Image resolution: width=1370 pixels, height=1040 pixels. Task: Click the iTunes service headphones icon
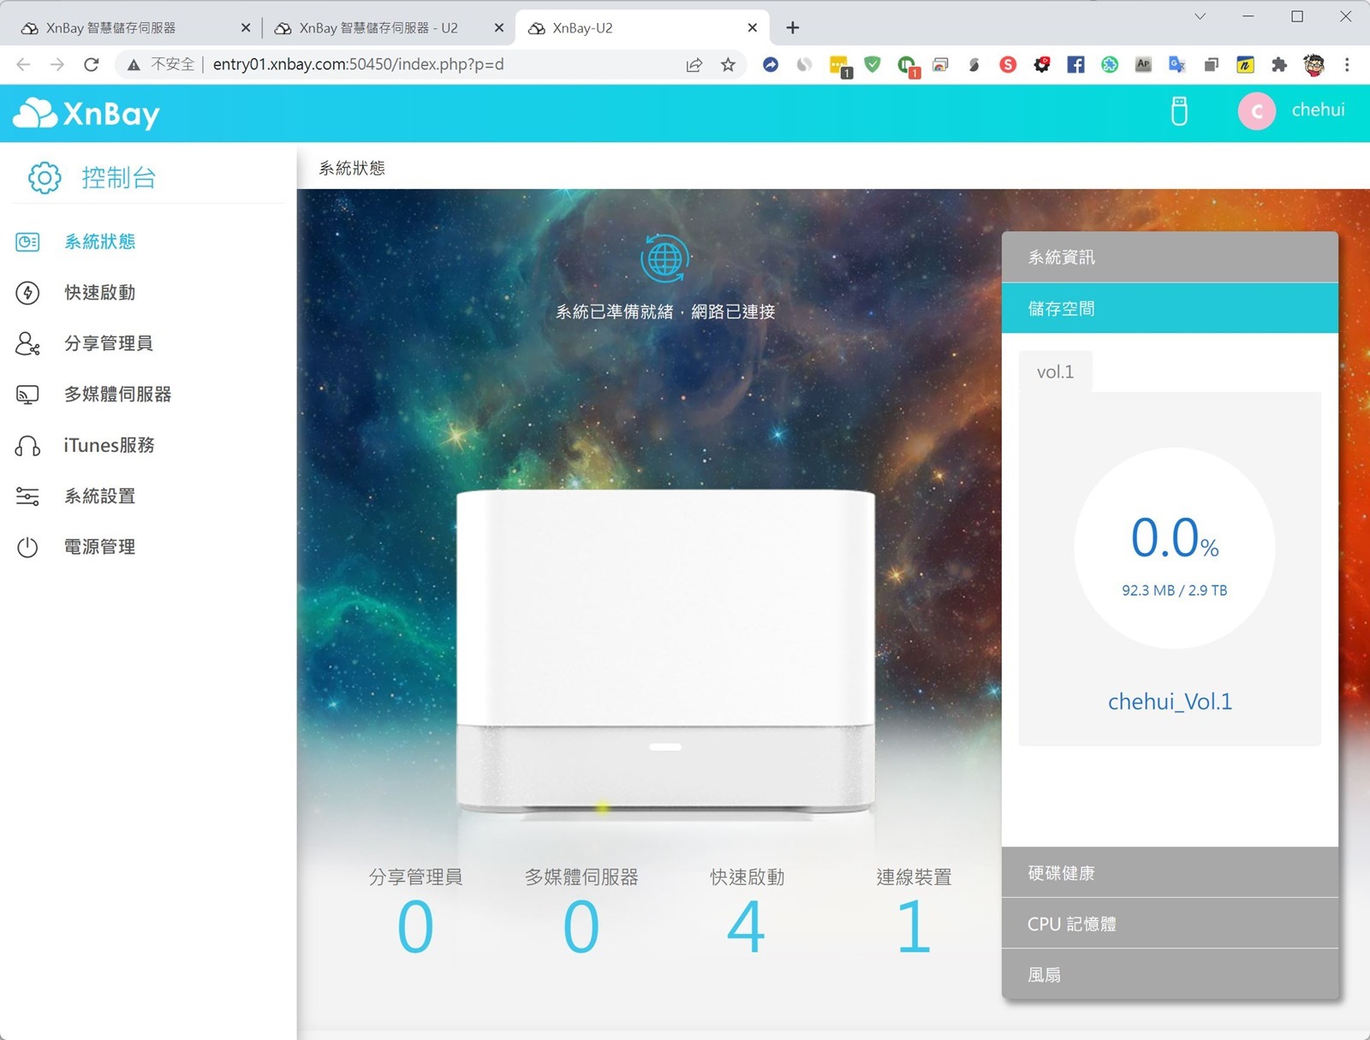(x=27, y=446)
